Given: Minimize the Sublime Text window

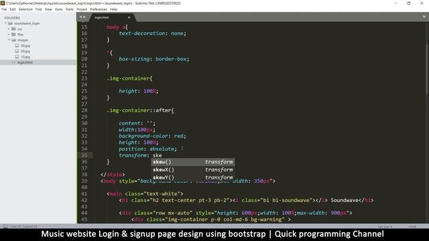Looking at the screenshot, I should 395,3.
